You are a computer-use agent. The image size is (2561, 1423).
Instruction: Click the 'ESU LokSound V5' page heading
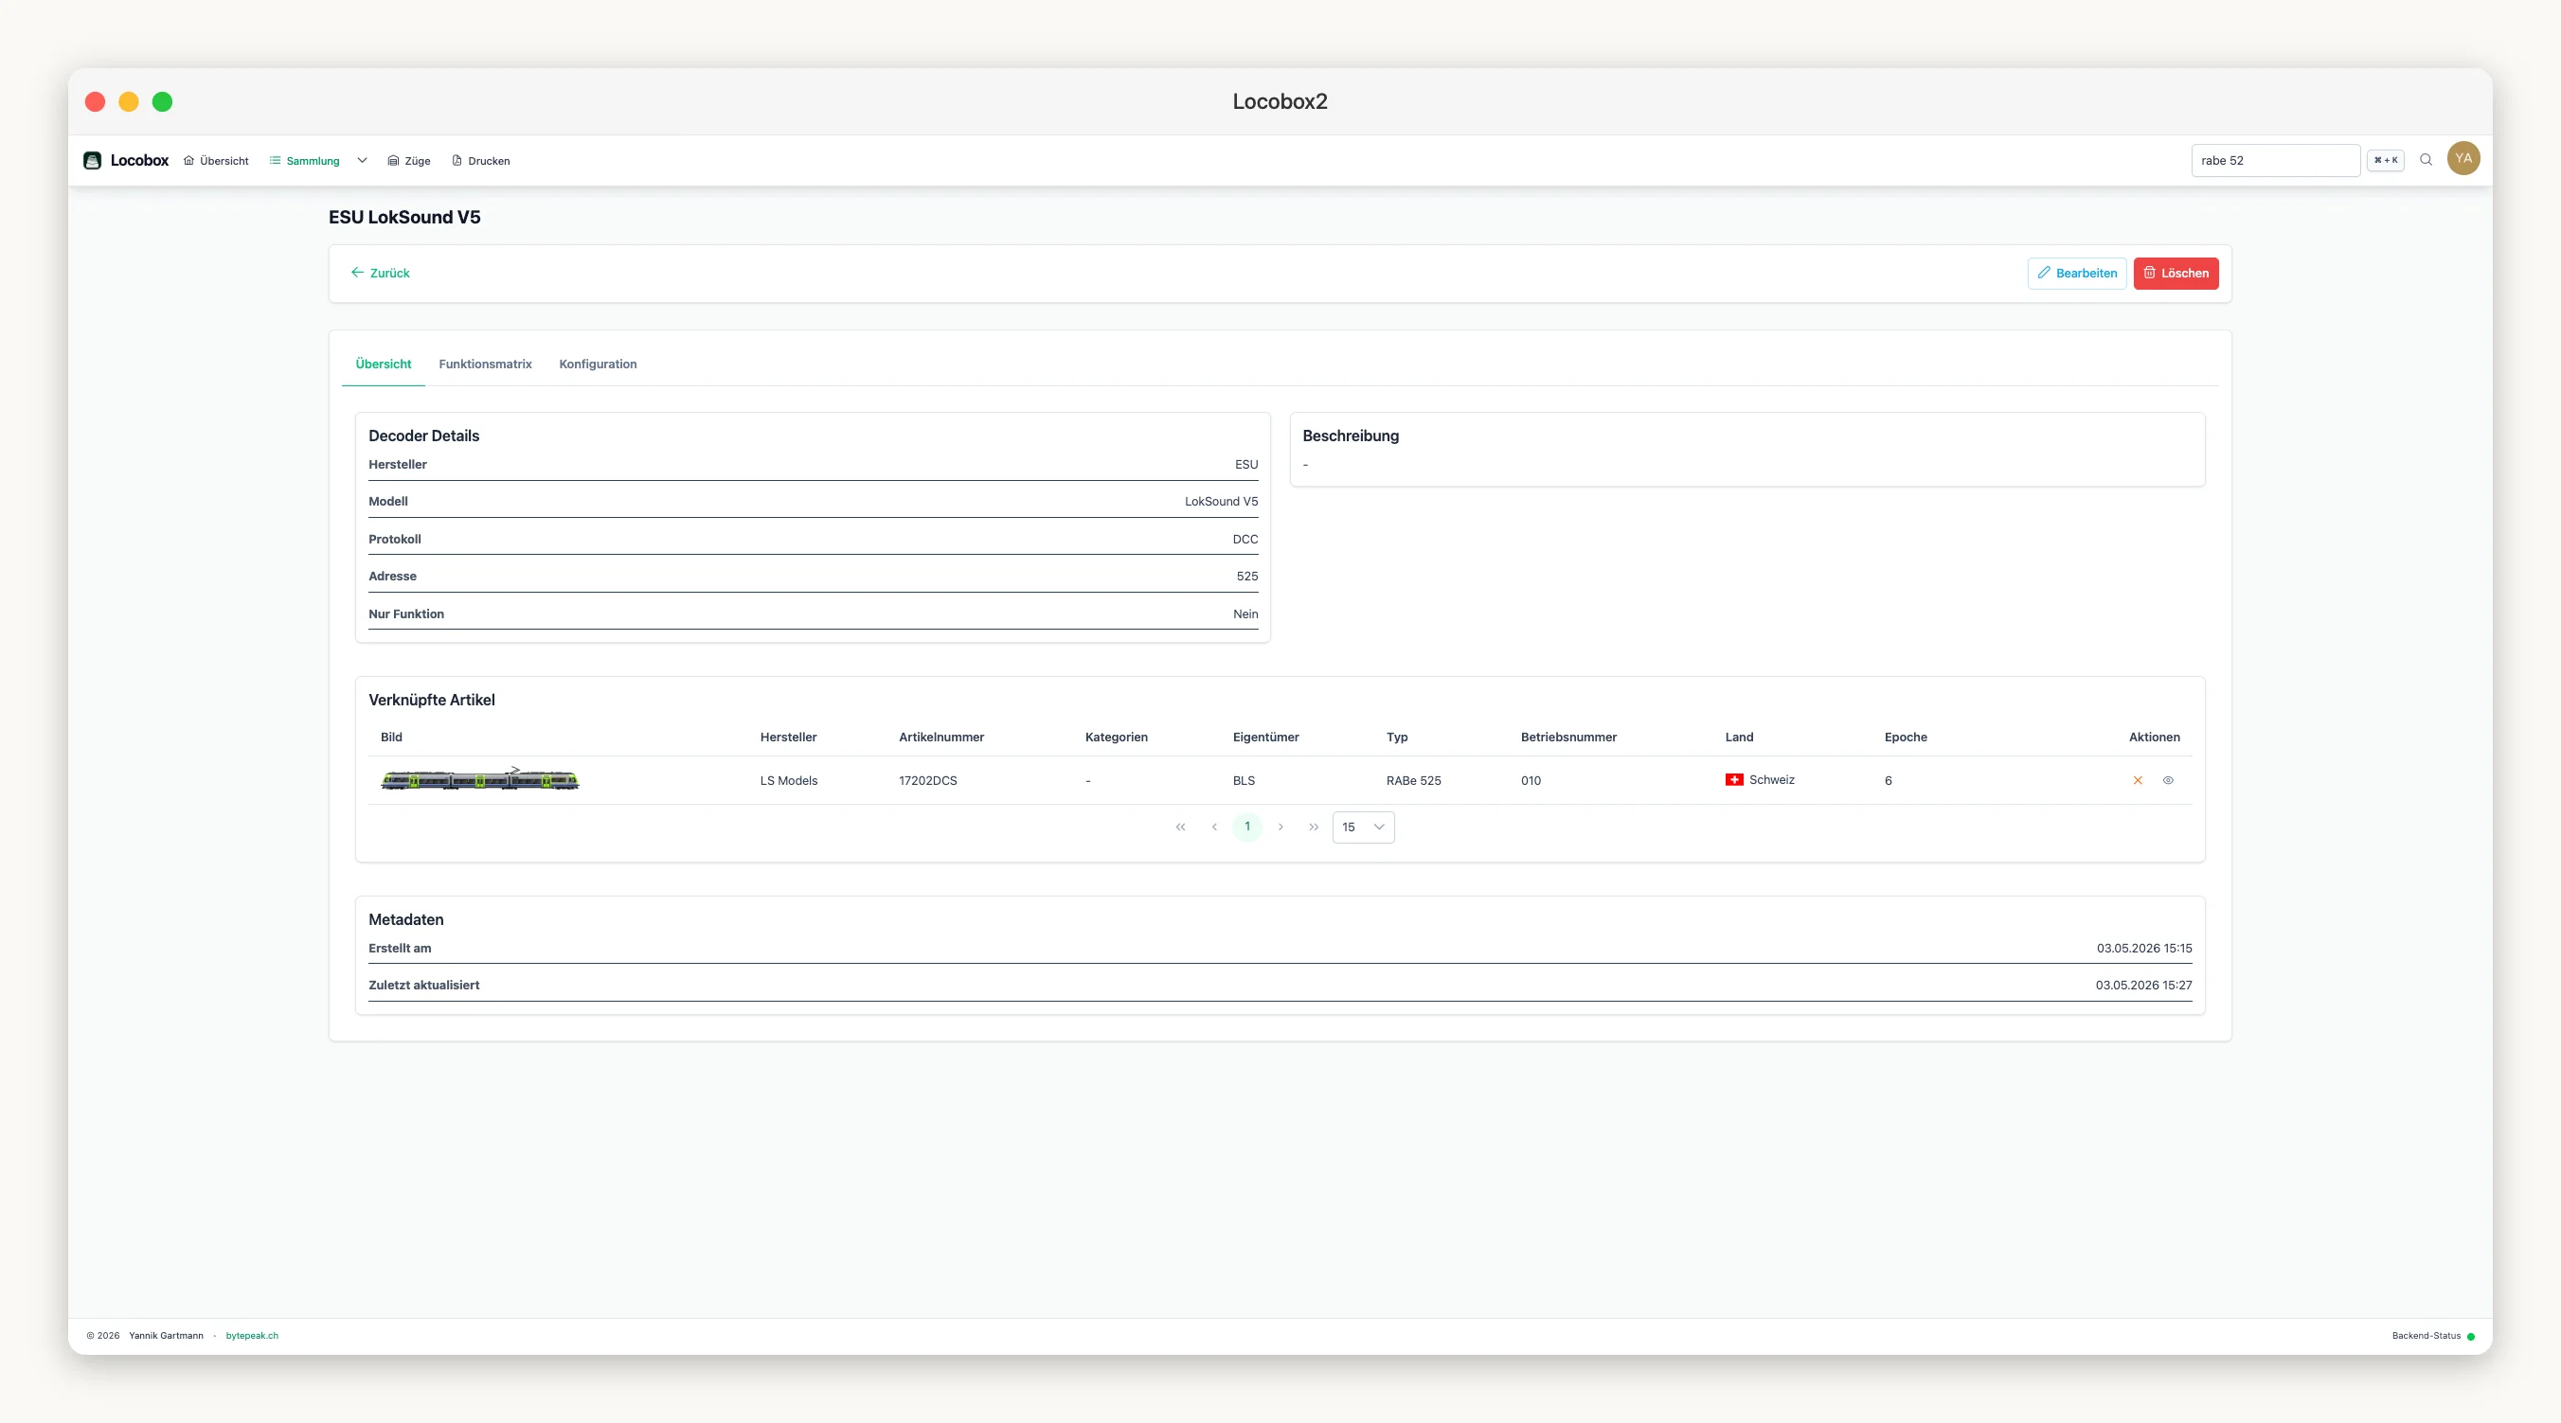click(x=404, y=218)
